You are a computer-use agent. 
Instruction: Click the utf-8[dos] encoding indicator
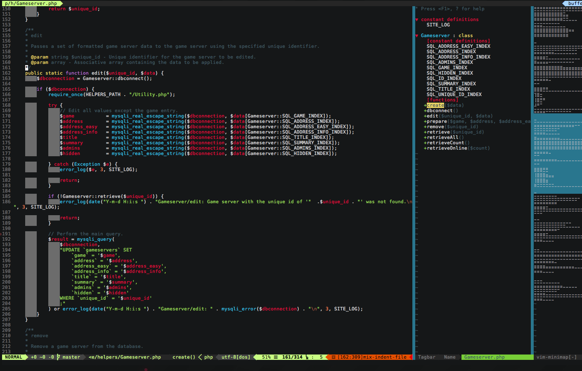point(236,357)
